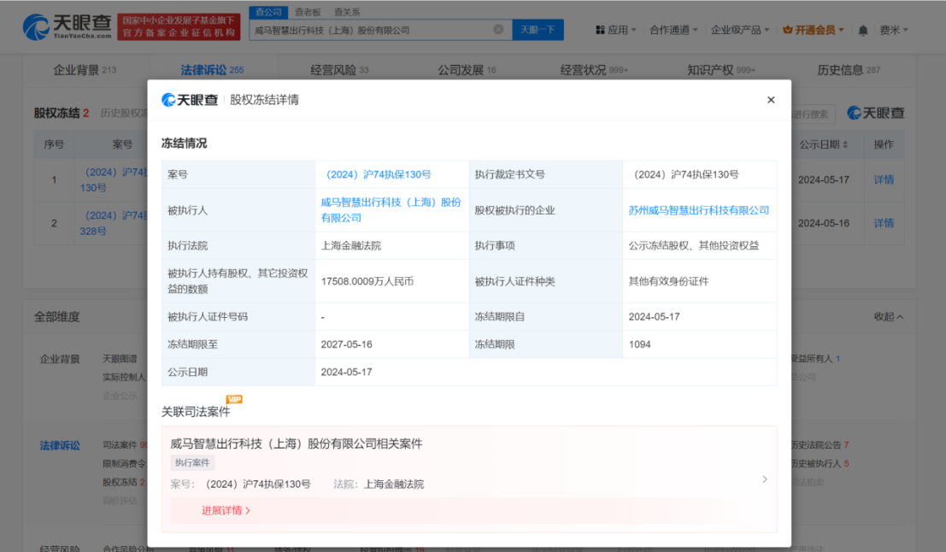
Task: Expand the 合作通道 dropdown
Action: 673,30
